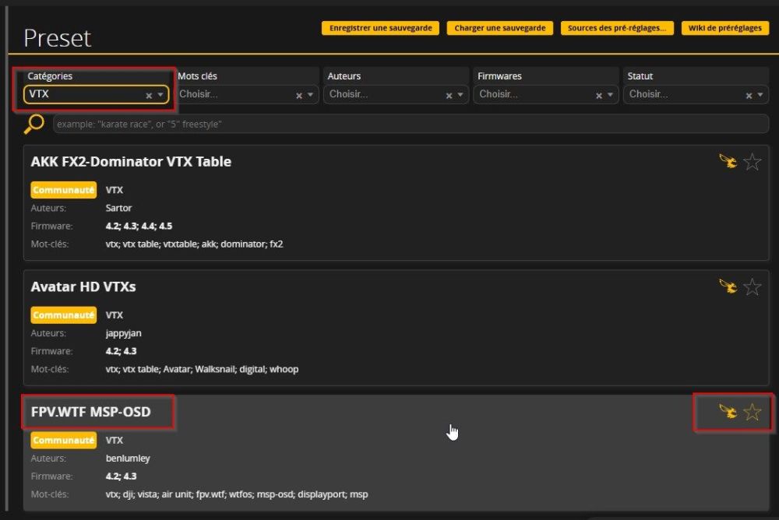The width and height of the screenshot is (779, 520).
Task: Star the AKK FX2-Dominator VTX Table preset
Action: click(x=752, y=162)
